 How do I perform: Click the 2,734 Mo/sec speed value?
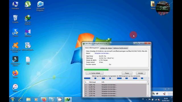tap(103, 60)
